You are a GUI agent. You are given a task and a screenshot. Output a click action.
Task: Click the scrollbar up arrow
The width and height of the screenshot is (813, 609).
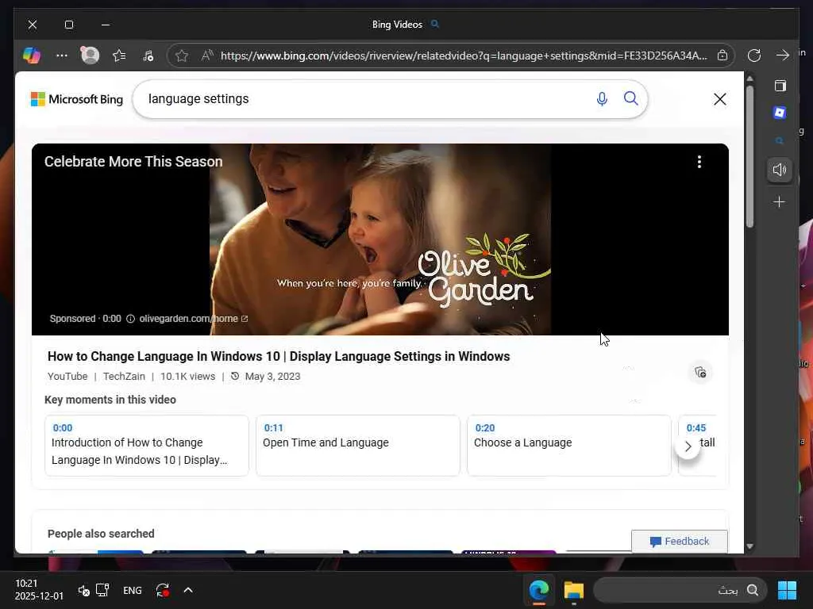(x=749, y=79)
